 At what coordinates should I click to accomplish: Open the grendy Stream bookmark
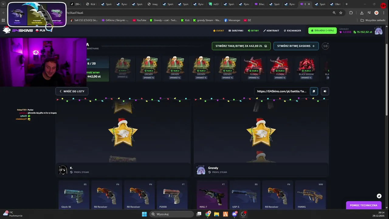tap(207, 20)
